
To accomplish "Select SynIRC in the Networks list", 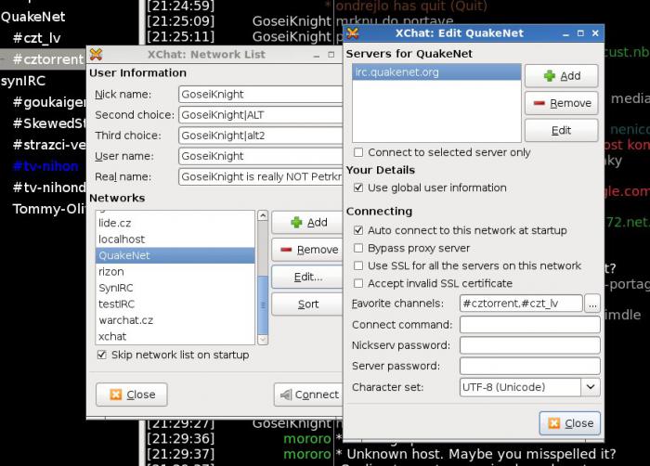I will tap(175, 288).
